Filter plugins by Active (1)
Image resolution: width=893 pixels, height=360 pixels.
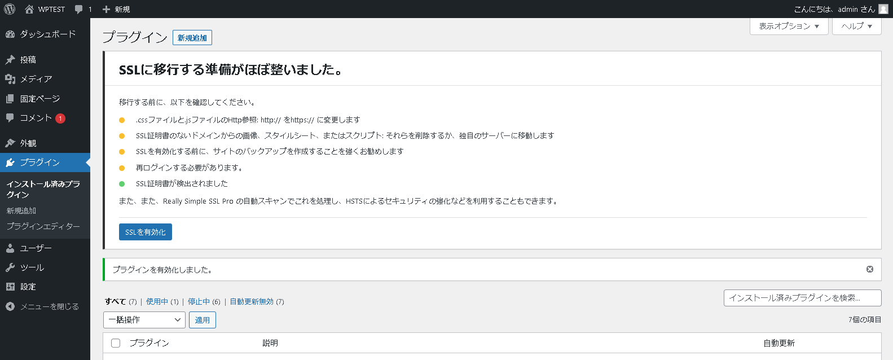(x=162, y=301)
